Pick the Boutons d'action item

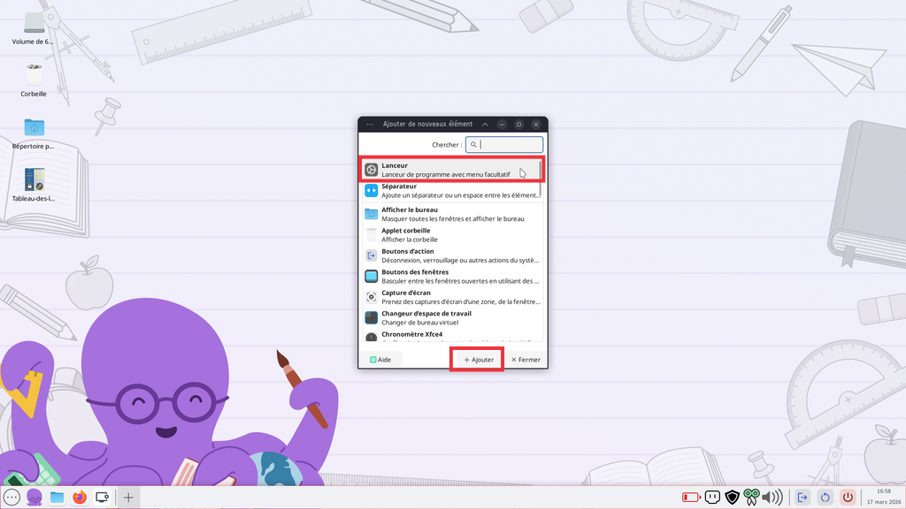click(x=451, y=255)
